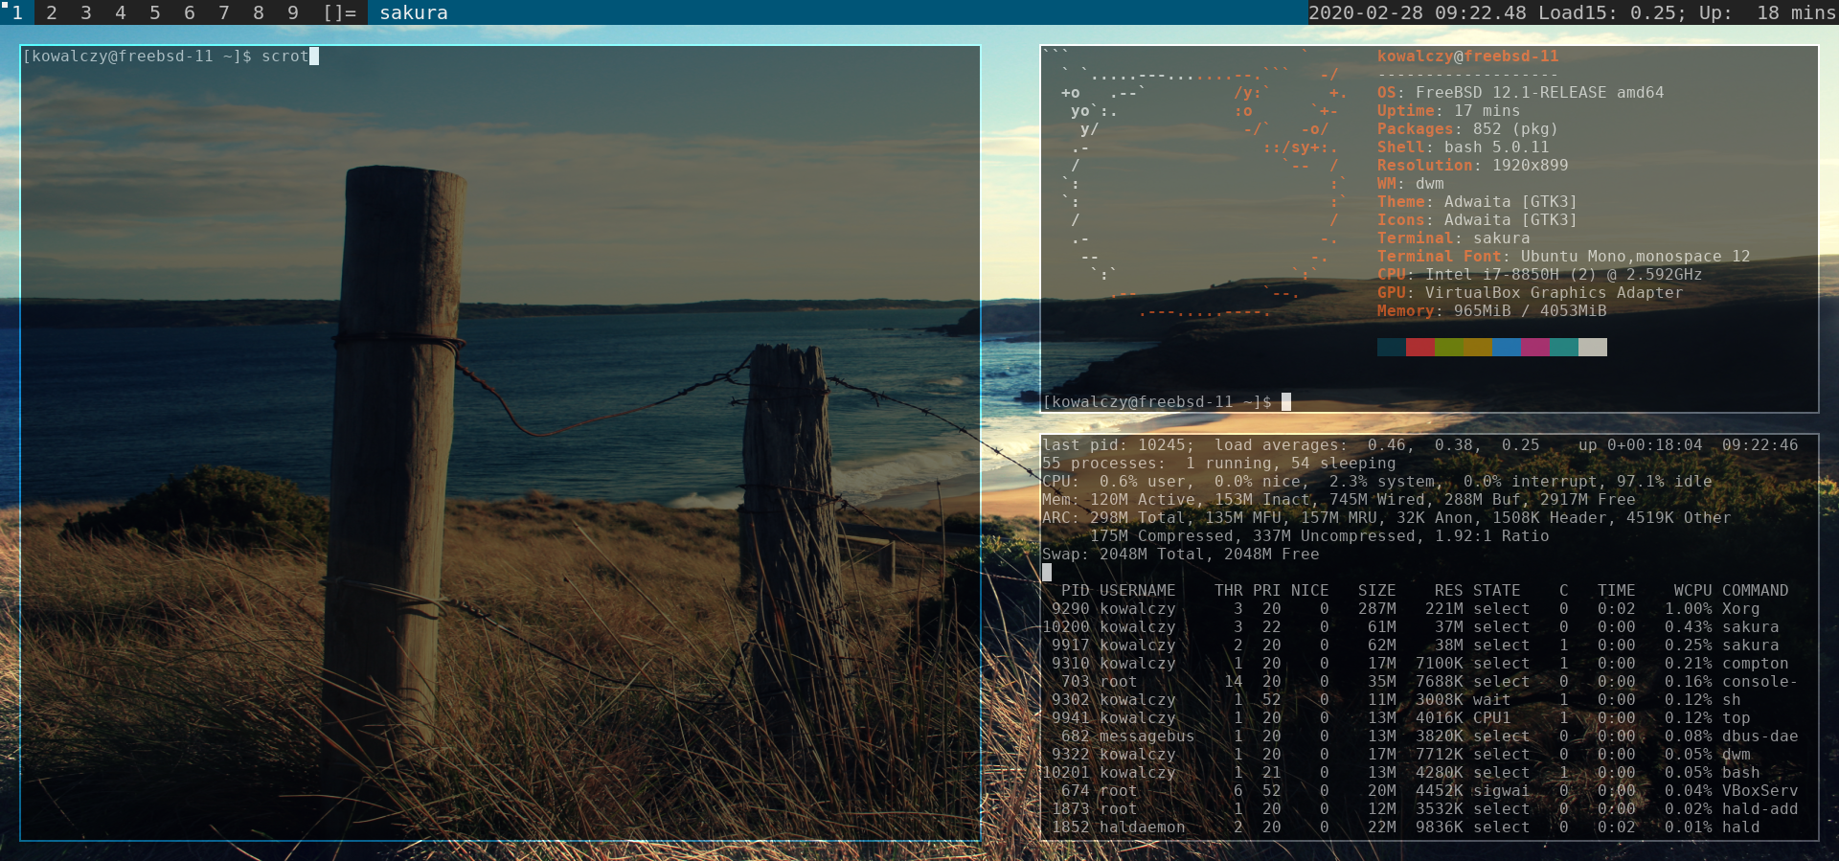Click the dark teal color block
1839x861 pixels.
[1392, 347]
